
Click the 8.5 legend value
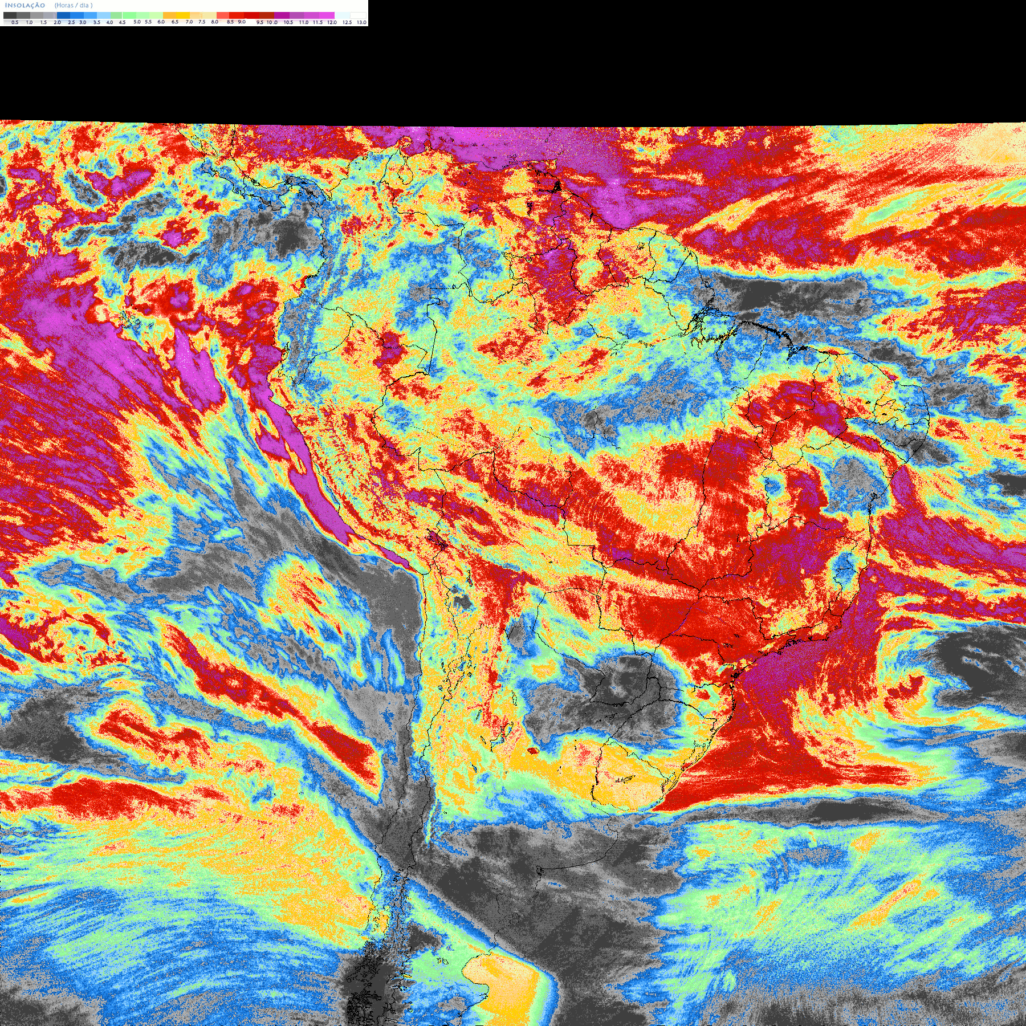pyautogui.click(x=230, y=22)
